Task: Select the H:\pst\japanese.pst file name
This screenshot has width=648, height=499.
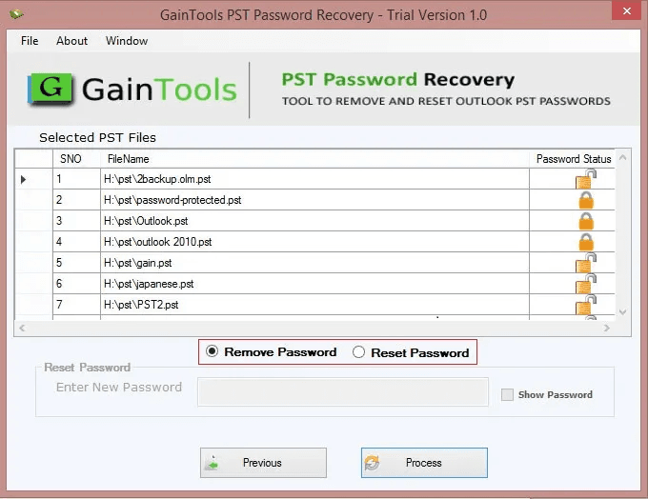Action: click(x=149, y=284)
